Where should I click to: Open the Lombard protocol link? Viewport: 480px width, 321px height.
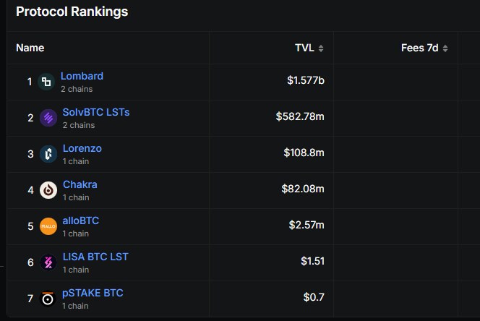tap(82, 76)
